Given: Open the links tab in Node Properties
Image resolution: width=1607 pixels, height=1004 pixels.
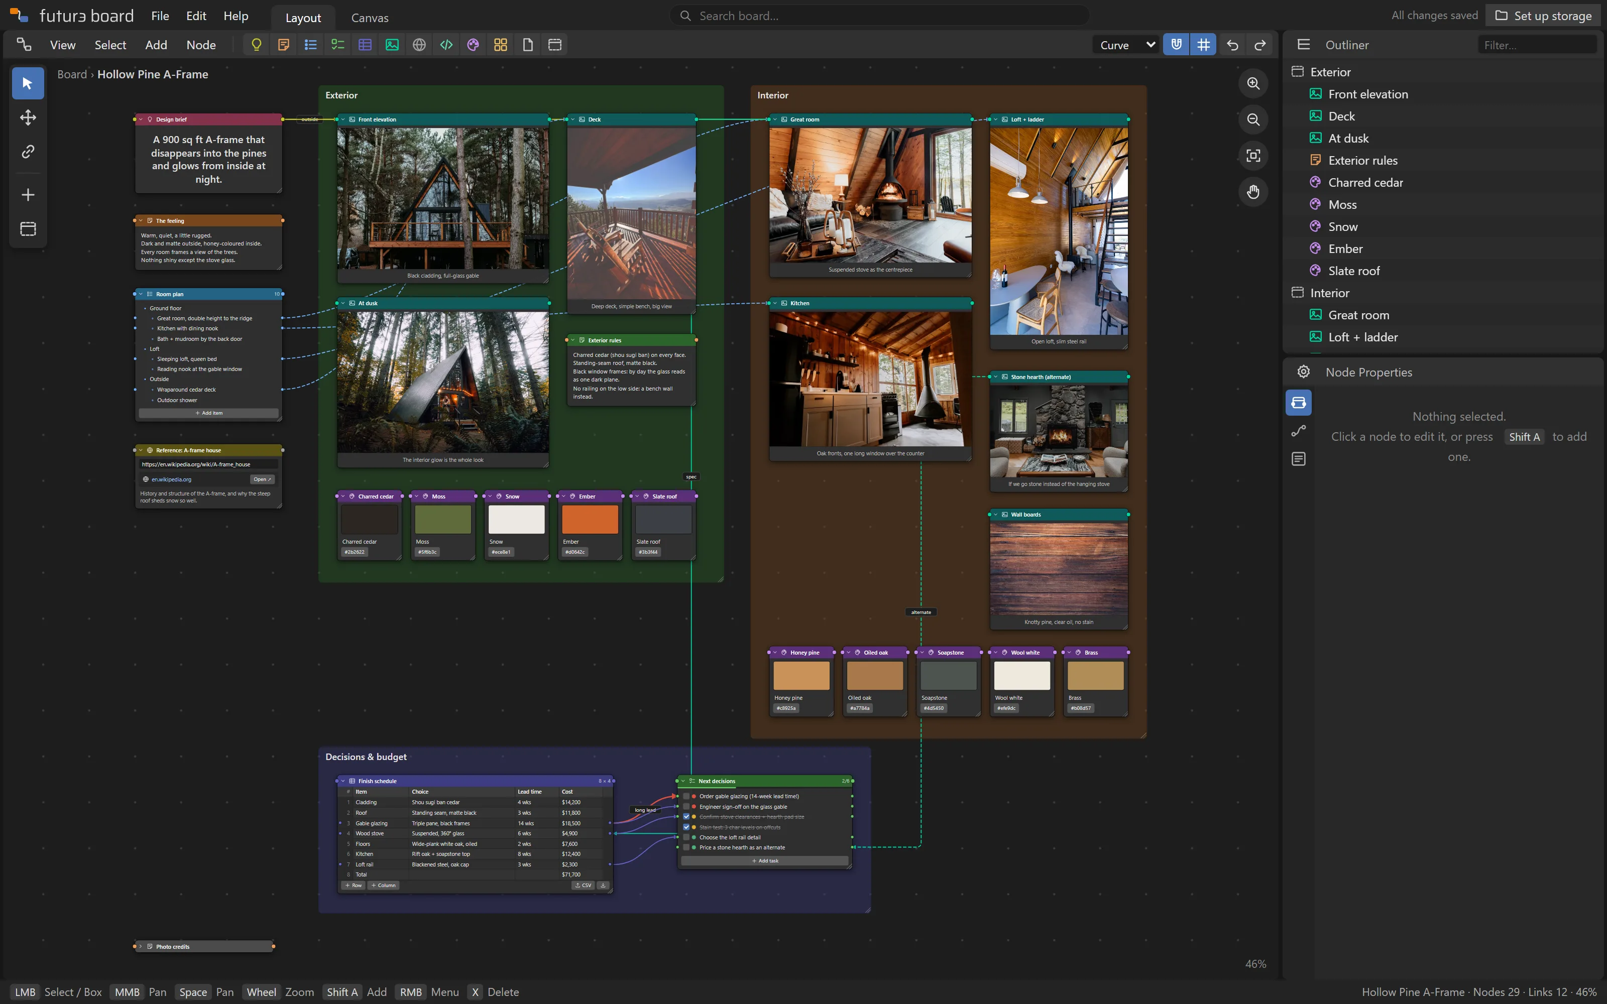Looking at the screenshot, I should pyautogui.click(x=1298, y=431).
